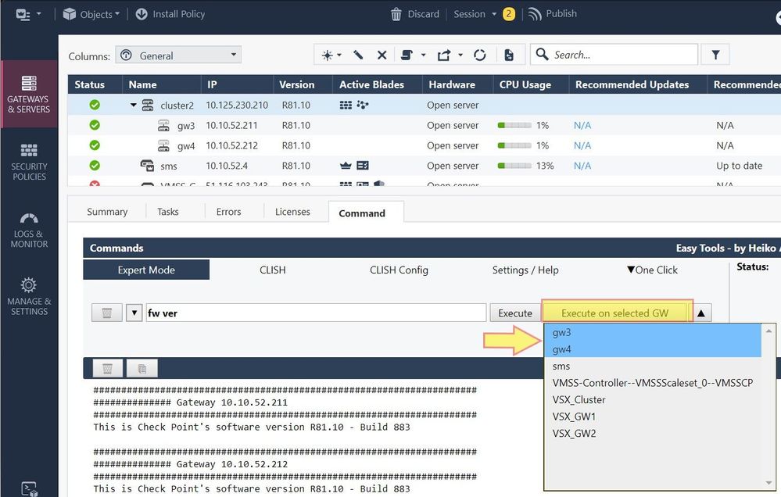Select the CLISH Config tab
Image resolution: width=781 pixels, height=497 pixels.
(x=399, y=270)
